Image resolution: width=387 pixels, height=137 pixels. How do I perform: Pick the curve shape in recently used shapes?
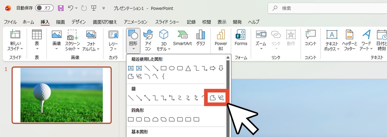155,76
